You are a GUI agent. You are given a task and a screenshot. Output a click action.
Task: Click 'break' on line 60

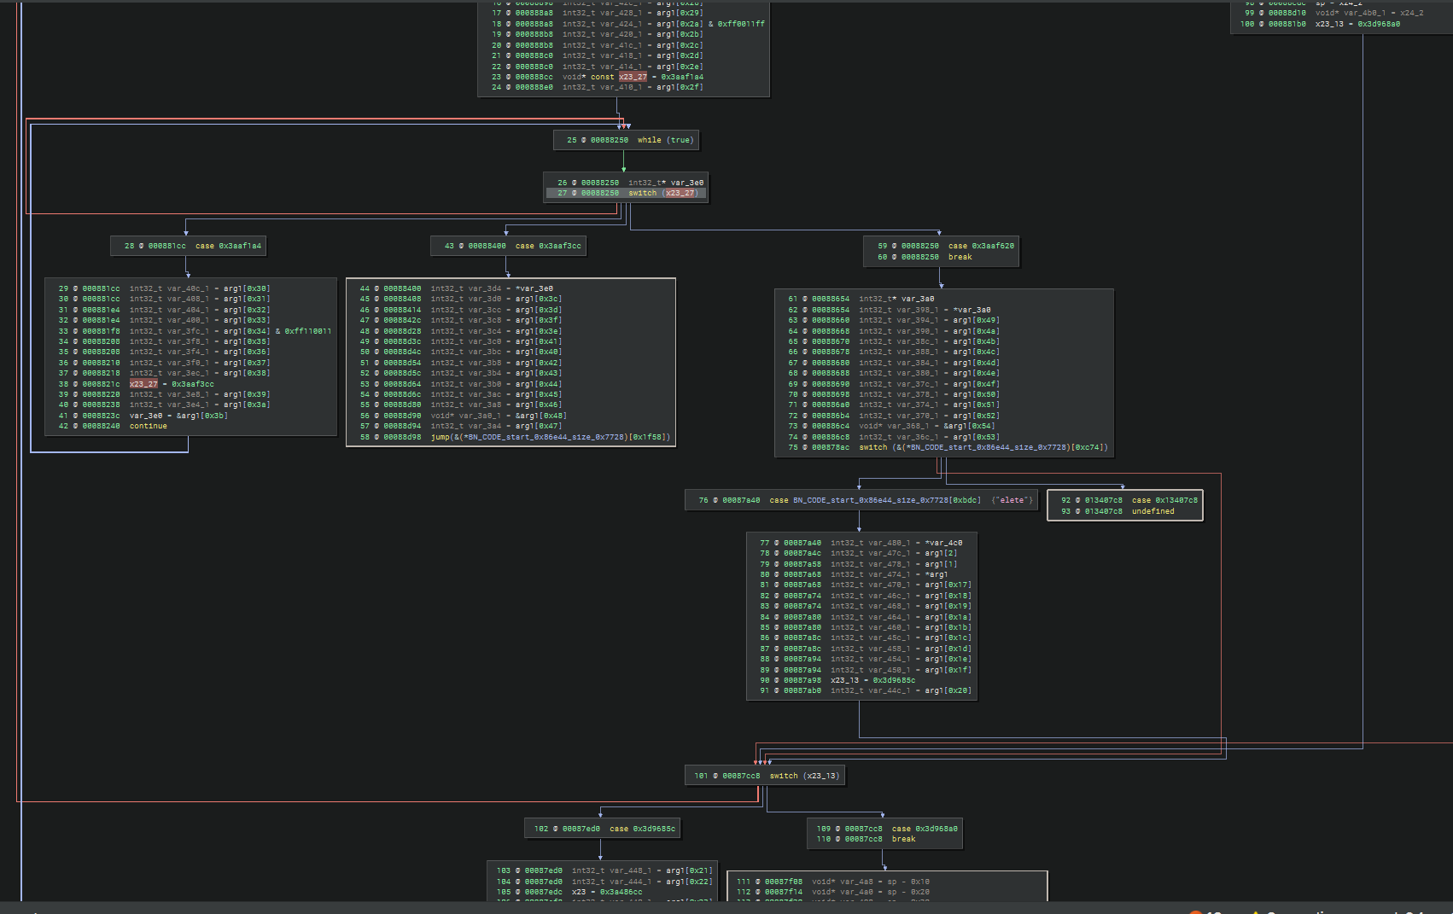coord(960,257)
